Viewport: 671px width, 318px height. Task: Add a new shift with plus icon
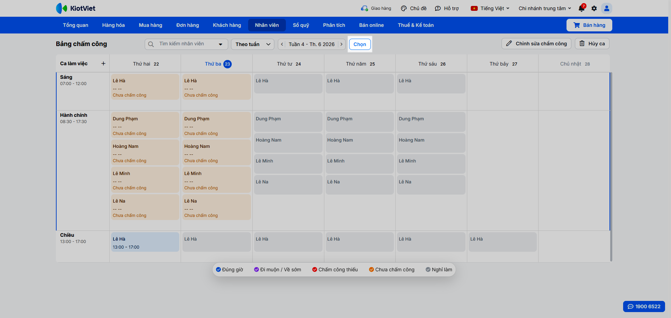(x=103, y=63)
